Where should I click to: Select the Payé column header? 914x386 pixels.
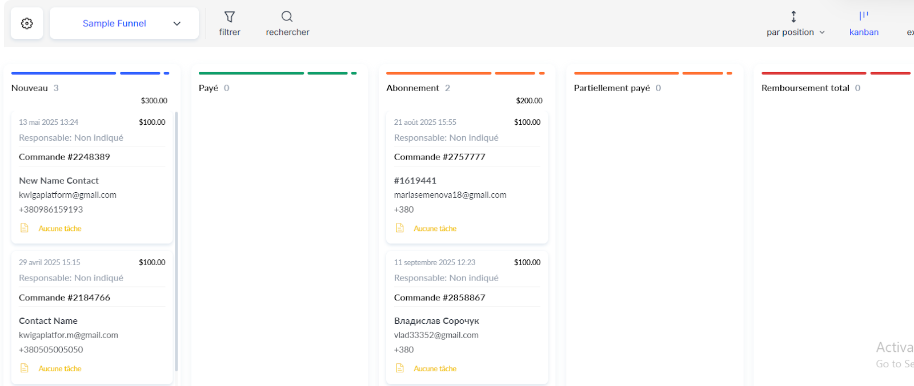[x=209, y=88]
